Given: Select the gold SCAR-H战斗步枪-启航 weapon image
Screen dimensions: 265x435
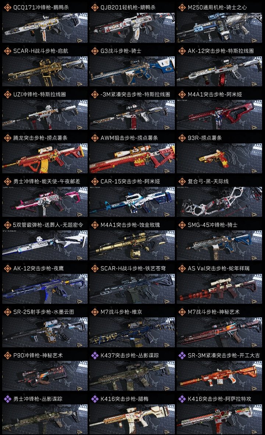Looking at the screenshot, I should [x=45, y=71].
